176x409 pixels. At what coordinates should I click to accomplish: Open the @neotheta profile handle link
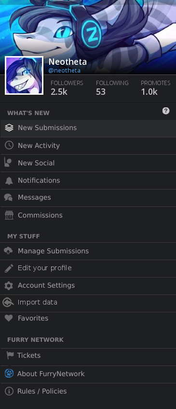click(65, 71)
